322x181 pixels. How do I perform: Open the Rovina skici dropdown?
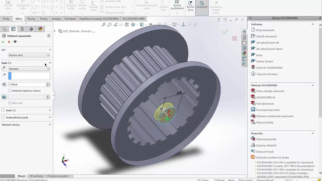point(29,55)
